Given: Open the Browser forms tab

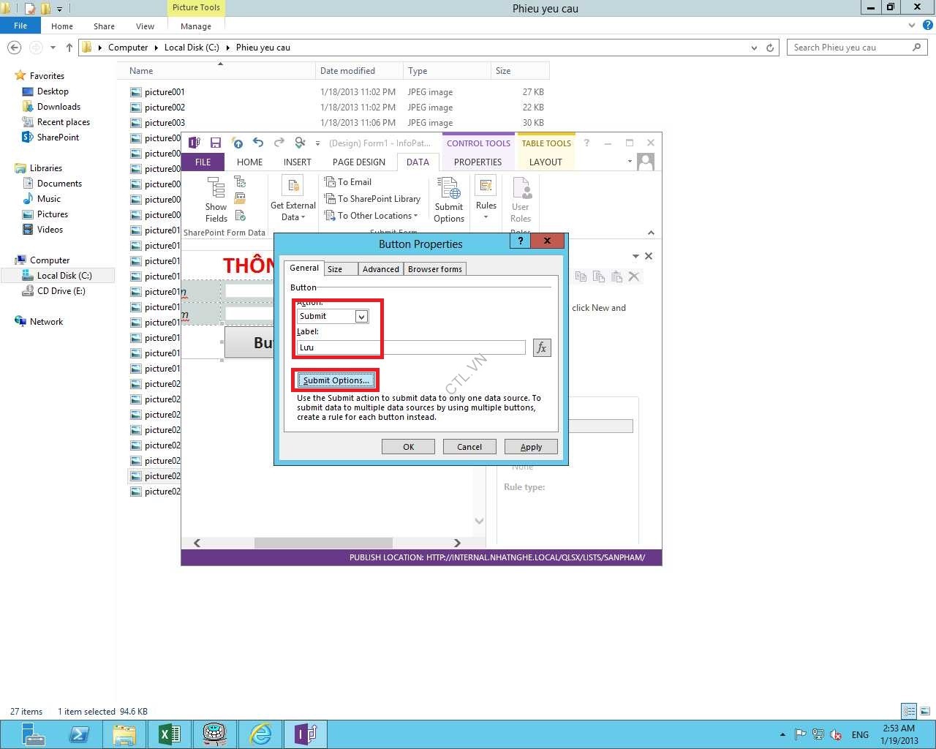Looking at the screenshot, I should (434, 269).
